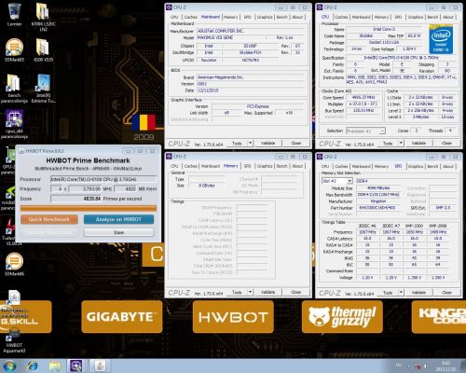Launch Intel(R) Extreme Tuning shortcut on desktop
This screenshot has width=466, height=373.
[x=43, y=89]
